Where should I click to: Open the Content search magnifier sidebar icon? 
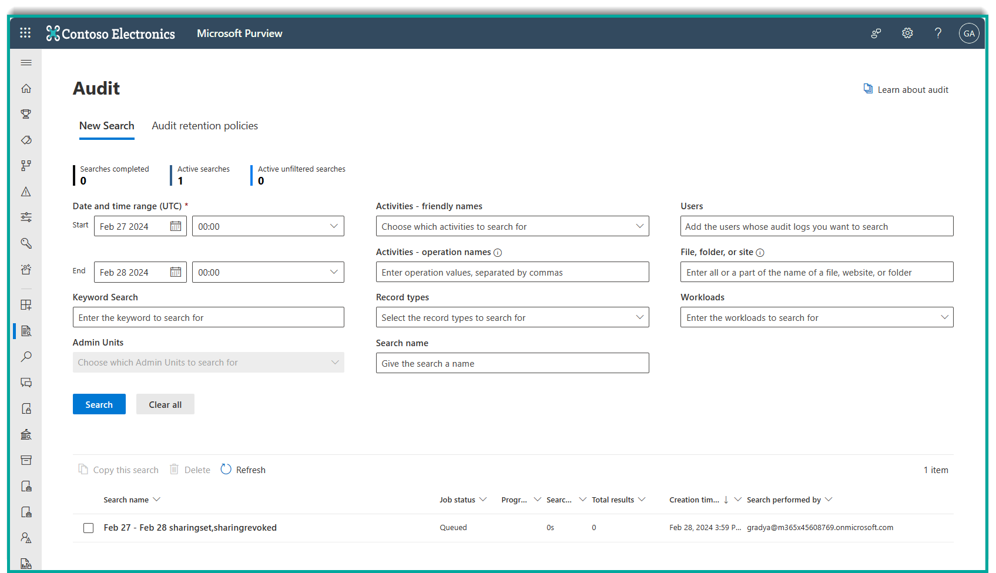pos(26,357)
